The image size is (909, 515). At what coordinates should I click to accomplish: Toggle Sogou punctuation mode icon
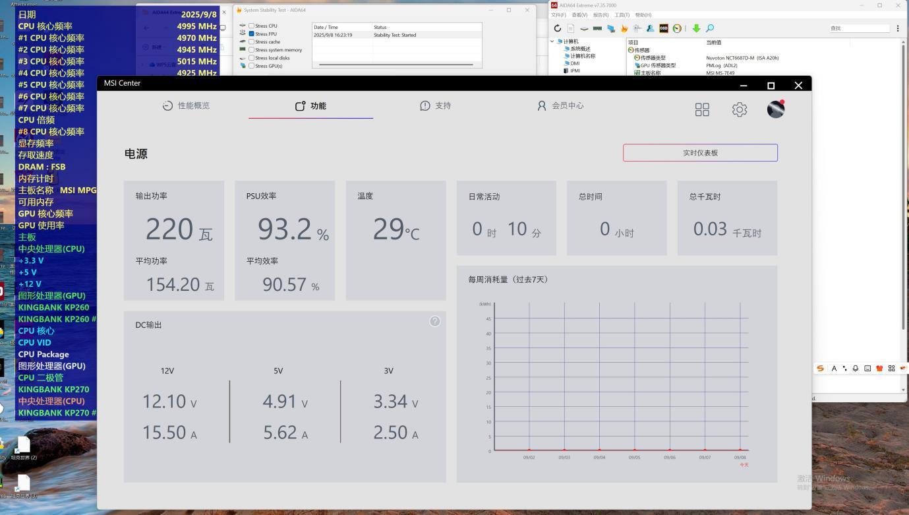844,369
